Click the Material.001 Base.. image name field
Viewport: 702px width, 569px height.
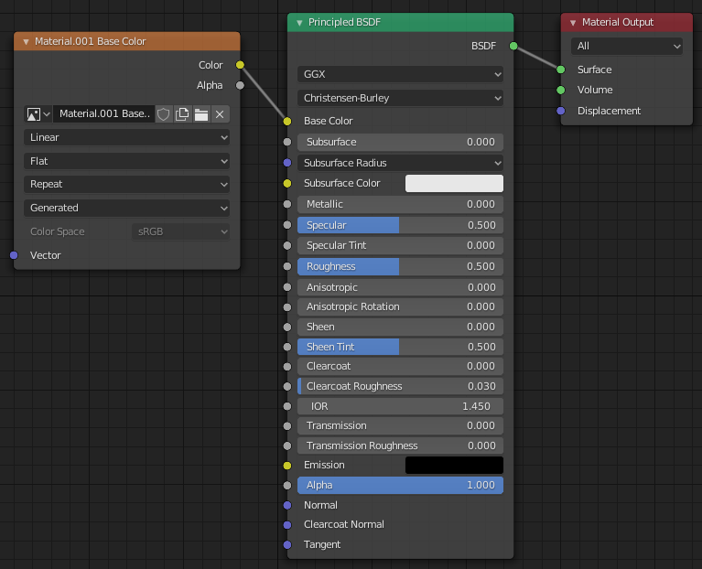pos(103,114)
